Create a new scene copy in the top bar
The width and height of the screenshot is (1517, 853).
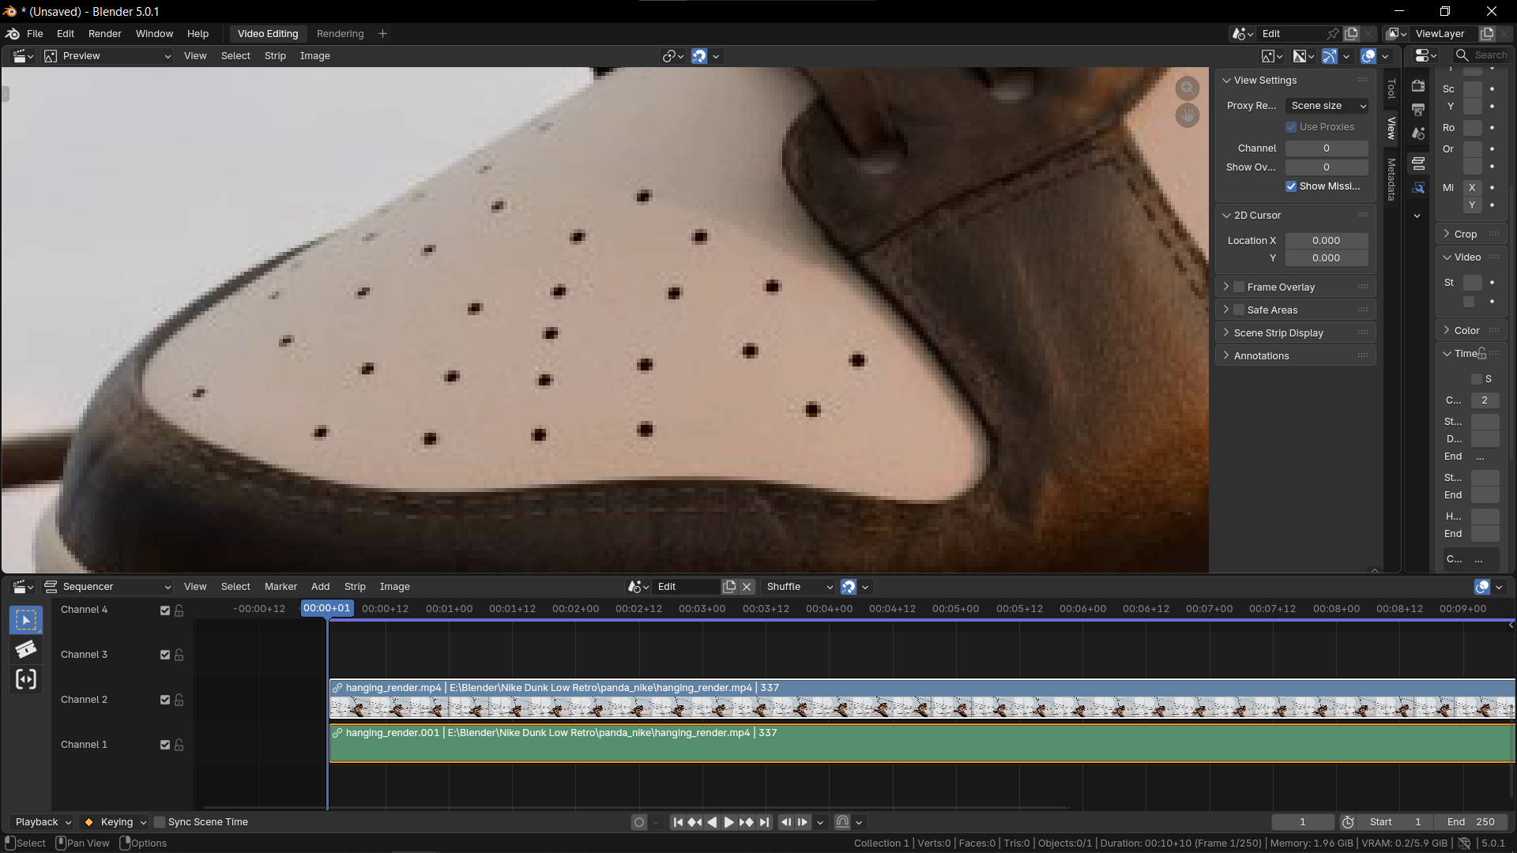tap(1352, 34)
